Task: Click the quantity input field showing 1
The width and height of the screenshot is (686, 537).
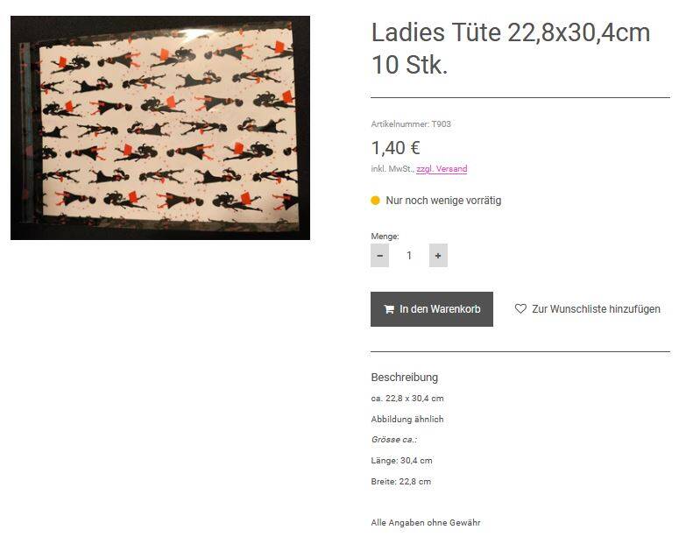Action: [x=409, y=256]
